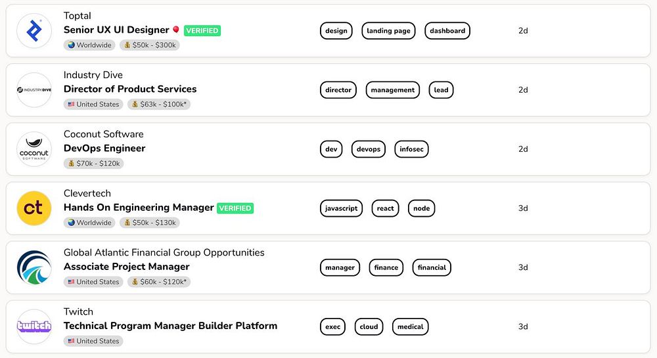
Task: Filter by the exec tag
Action: [x=333, y=326]
